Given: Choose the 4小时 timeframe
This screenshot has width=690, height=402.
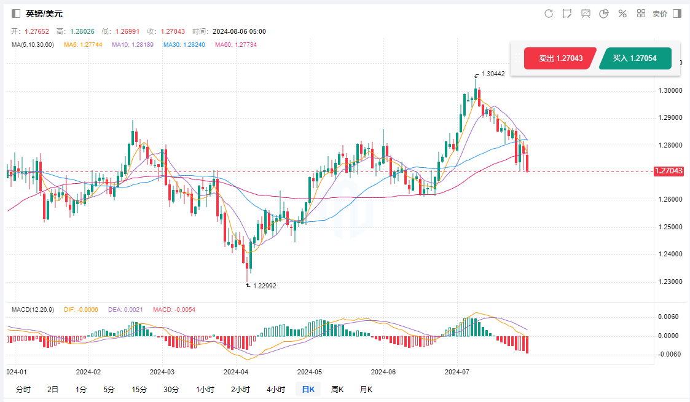Looking at the screenshot, I should click(276, 389).
